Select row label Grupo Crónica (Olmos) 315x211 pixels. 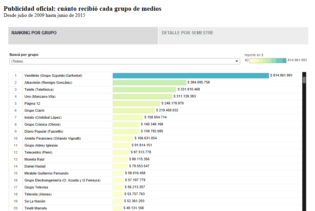tap(43, 125)
